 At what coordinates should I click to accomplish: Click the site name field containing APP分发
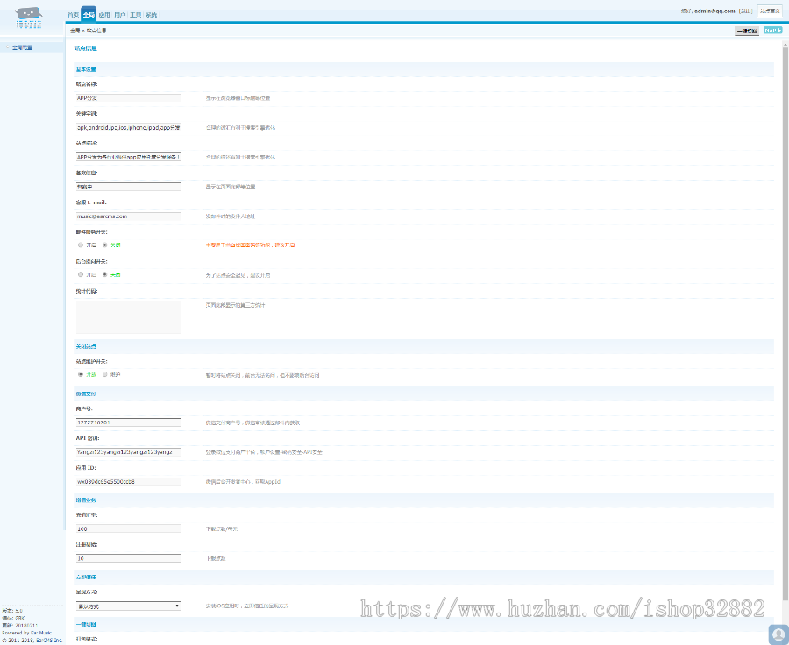coord(128,97)
